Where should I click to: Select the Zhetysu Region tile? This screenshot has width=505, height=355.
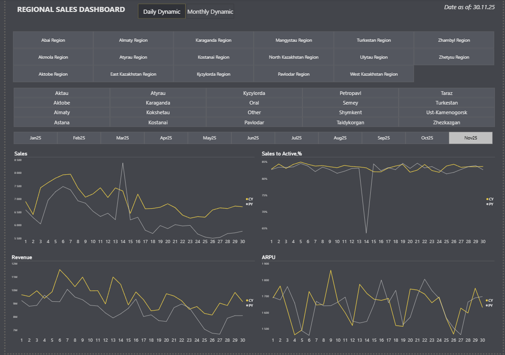coord(454,57)
